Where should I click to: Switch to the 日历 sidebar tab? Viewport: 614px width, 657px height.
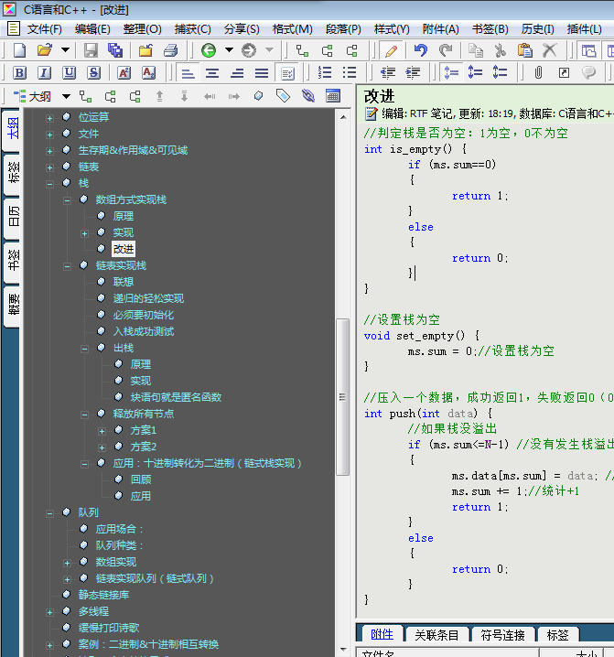pos(13,216)
